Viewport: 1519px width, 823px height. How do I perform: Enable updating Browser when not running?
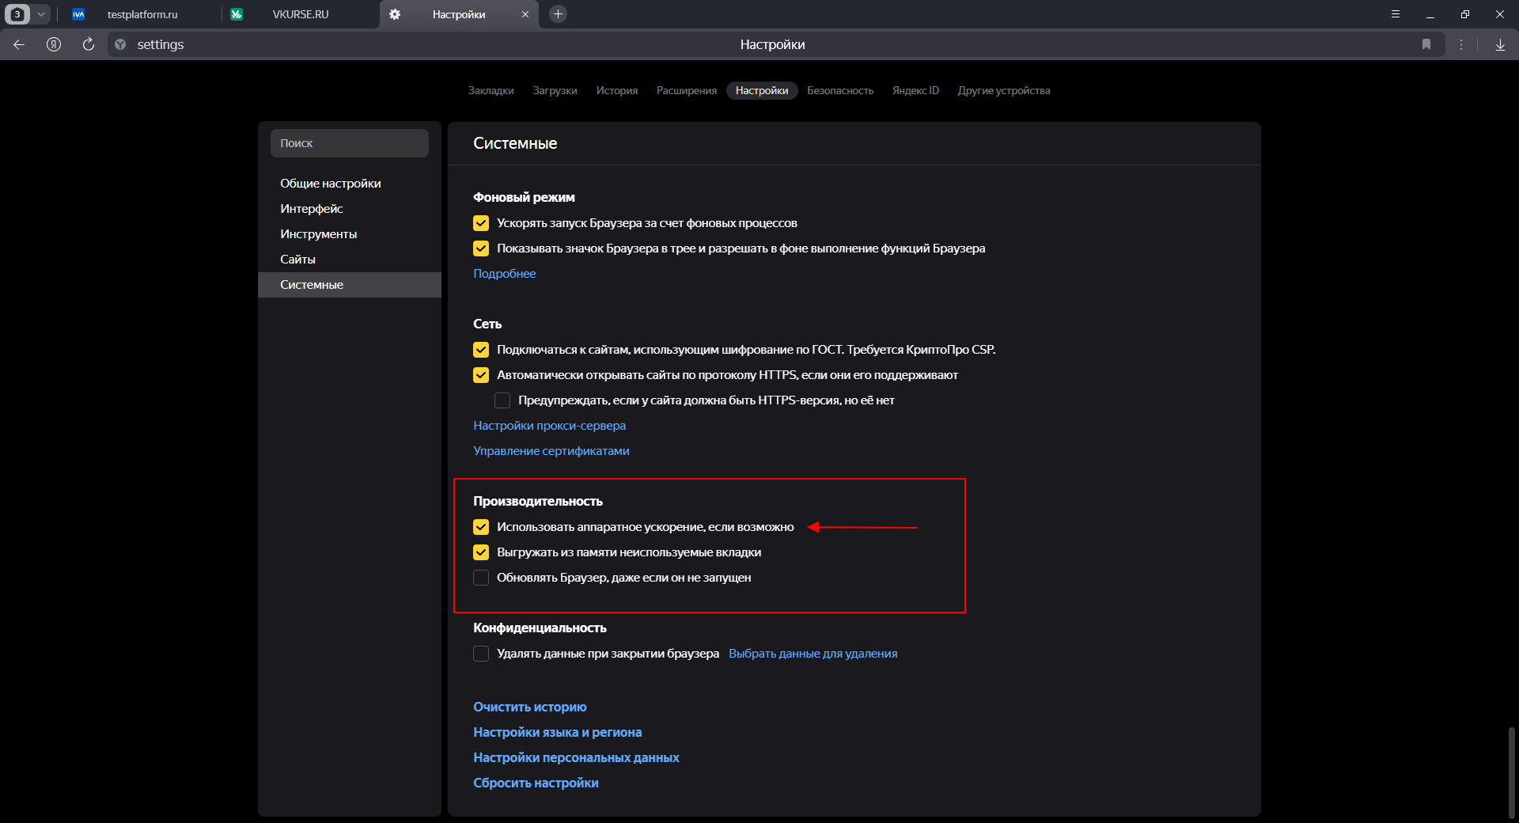pos(481,578)
